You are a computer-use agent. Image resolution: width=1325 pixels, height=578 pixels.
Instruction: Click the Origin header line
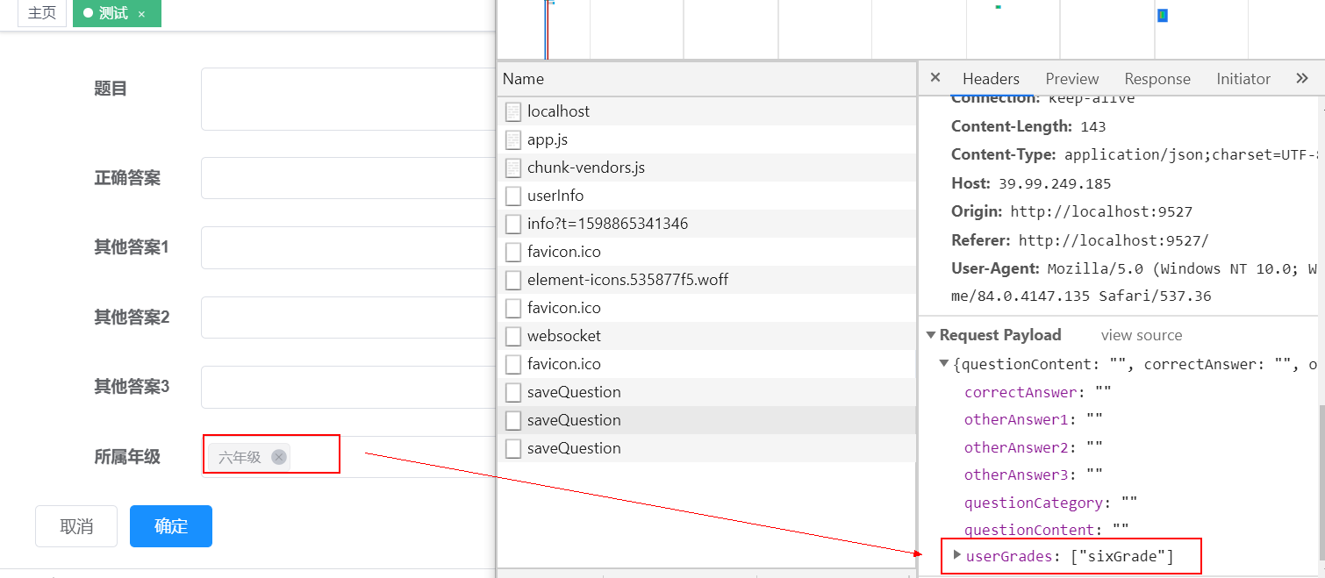(x=1071, y=211)
